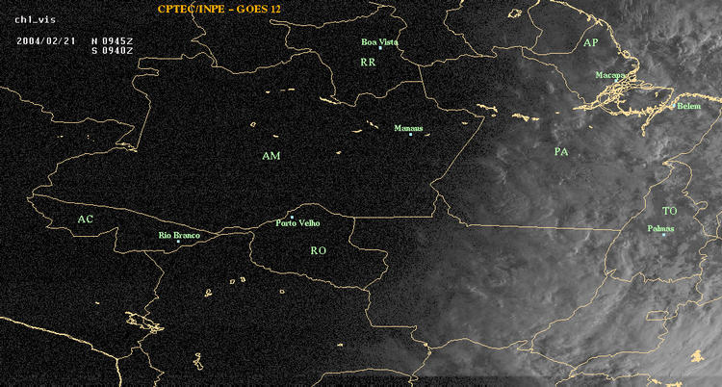This screenshot has width=722, height=387.
Task: Click the Porto Velho city label
Action: 297,223
